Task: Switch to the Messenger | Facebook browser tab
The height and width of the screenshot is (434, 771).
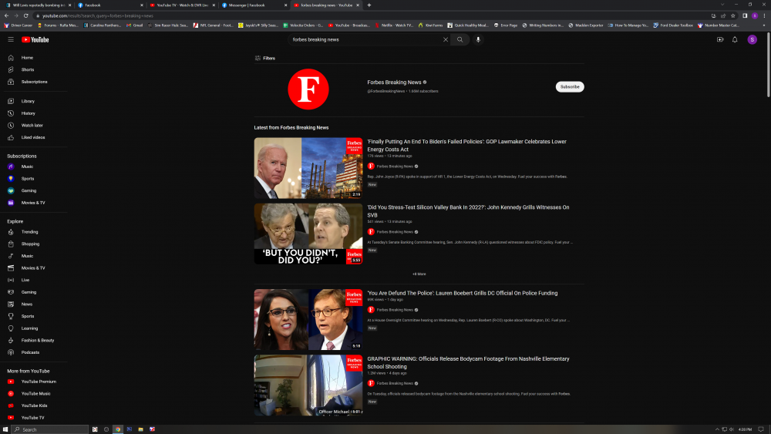Action: tap(250, 5)
